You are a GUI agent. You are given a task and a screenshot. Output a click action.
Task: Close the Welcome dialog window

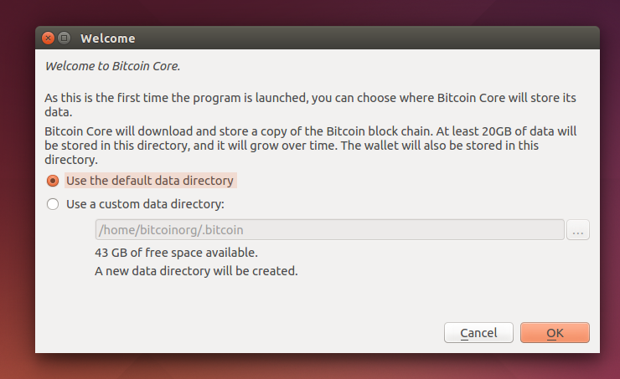(x=48, y=38)
